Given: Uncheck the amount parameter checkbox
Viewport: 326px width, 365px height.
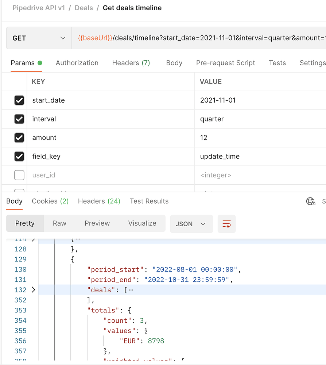Looking at the screenshot, I should [19, 138].
